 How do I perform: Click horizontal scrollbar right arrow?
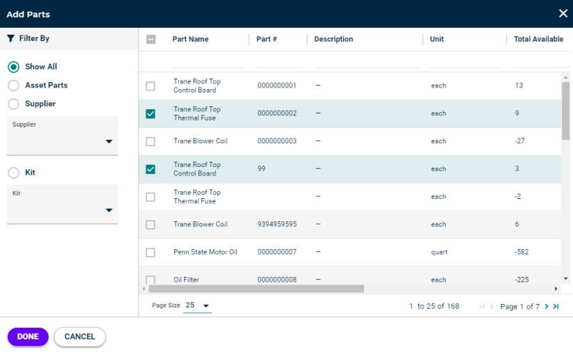(556, 289)
